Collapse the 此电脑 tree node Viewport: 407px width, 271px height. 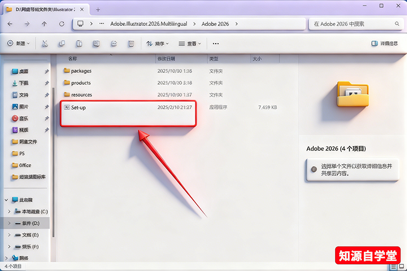point(7,200)
